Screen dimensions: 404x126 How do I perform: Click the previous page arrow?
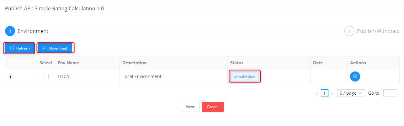(x=317, y=93)
